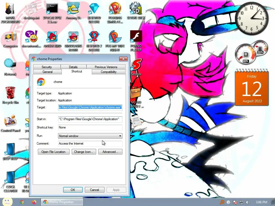This screenshot has width=275, height=206.
Task: Click the Chrome icon in properties dialog
Action: click(41, 82)
